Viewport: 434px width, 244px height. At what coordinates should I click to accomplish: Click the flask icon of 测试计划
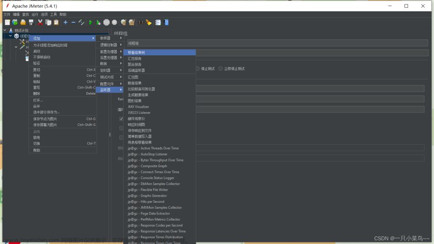(x=11, y=30)
